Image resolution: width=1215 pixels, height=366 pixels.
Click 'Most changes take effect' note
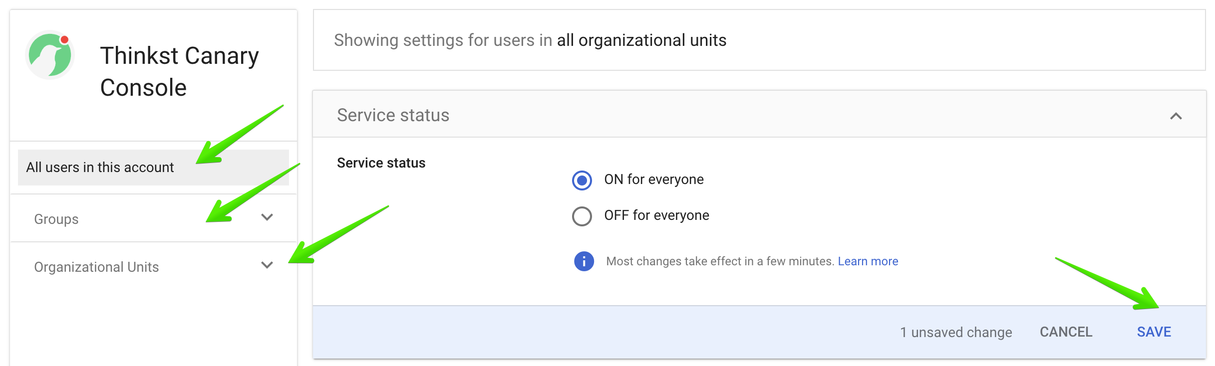pyautogui.click(x=720, y=261)
